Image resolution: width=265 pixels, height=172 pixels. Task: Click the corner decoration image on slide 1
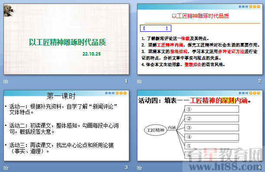tap(8, 11)
